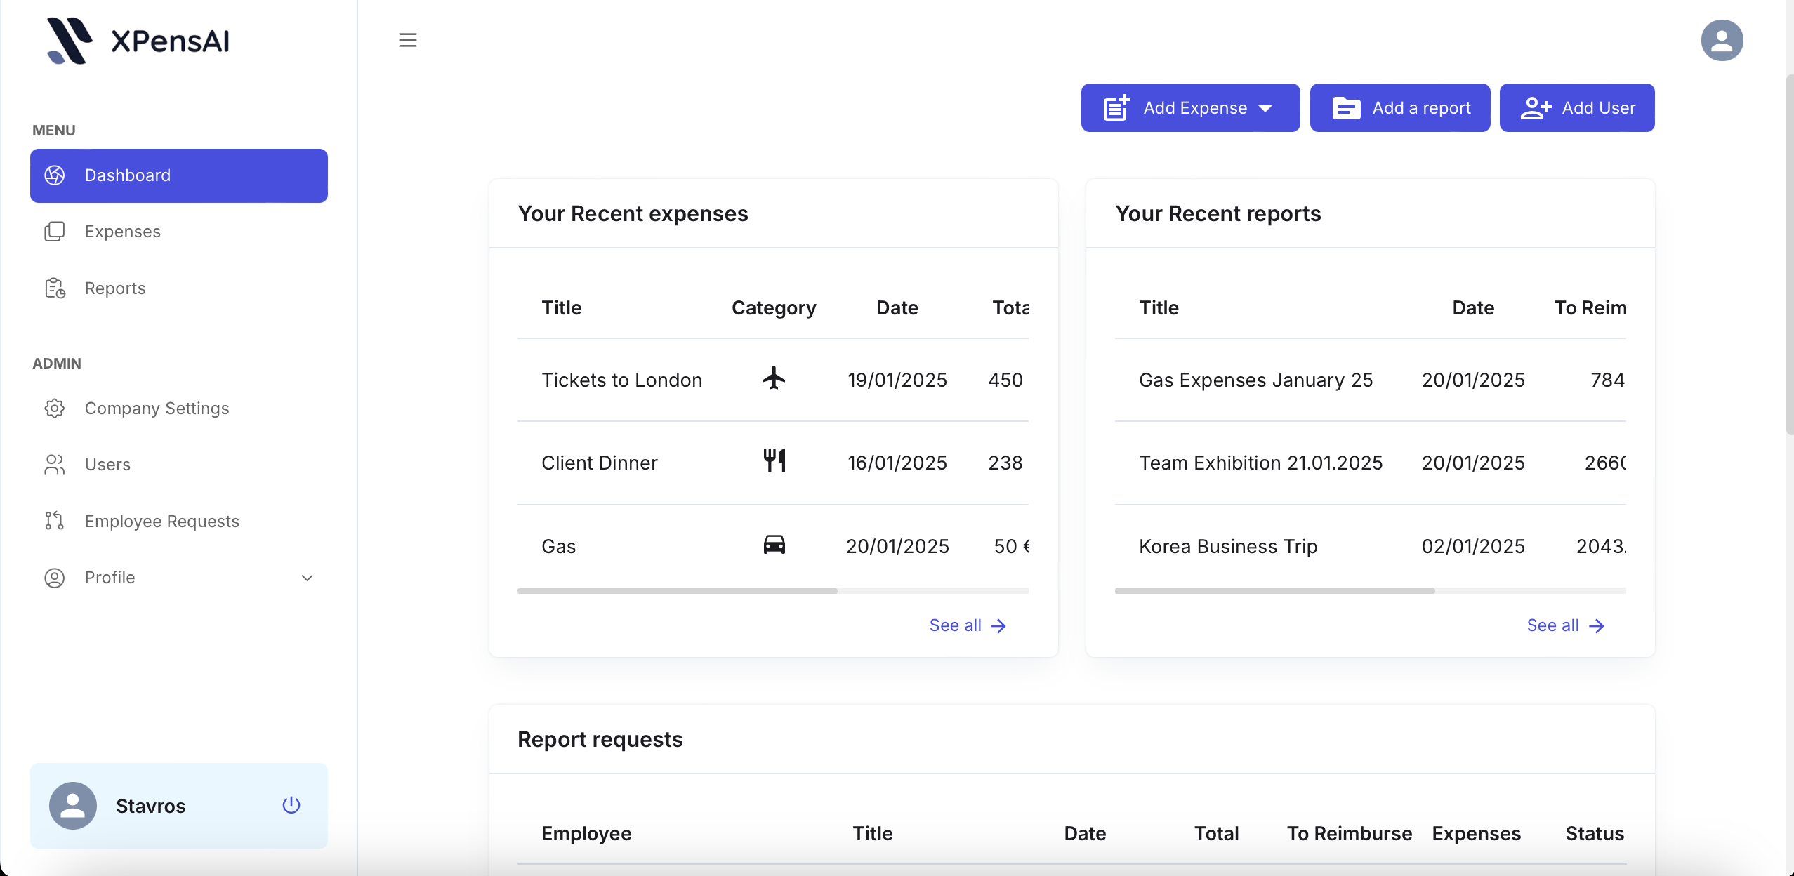Open the Add Expense dropdown

tap(1190, 108)
